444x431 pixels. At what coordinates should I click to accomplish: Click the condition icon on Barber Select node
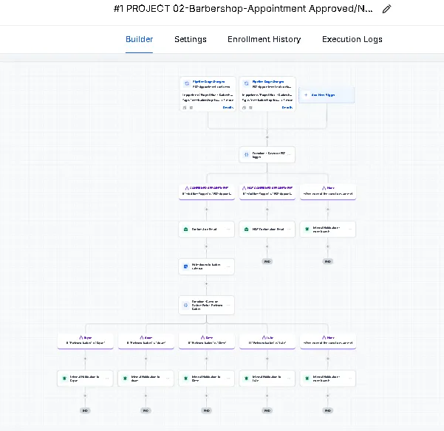pyautogui.click(x=186, y=303)
